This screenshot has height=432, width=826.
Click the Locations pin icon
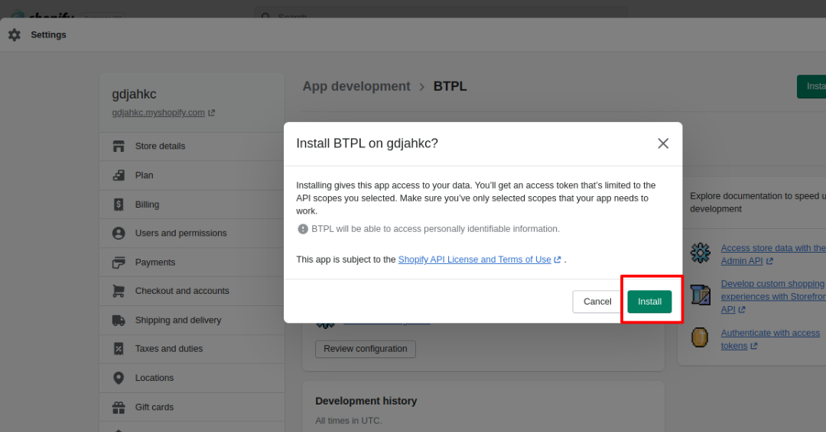coord(119,378)
